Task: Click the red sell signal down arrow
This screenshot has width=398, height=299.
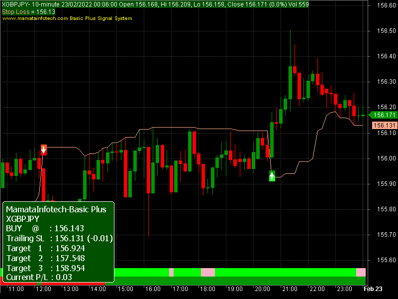Action: pos(44,150)
